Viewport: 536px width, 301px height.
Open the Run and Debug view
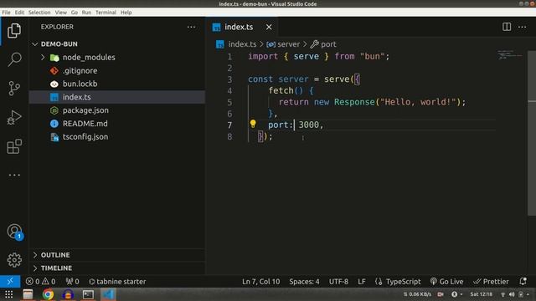(14, 117)
